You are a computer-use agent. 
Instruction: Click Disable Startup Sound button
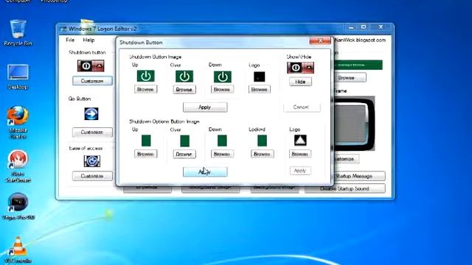(344, 188)
